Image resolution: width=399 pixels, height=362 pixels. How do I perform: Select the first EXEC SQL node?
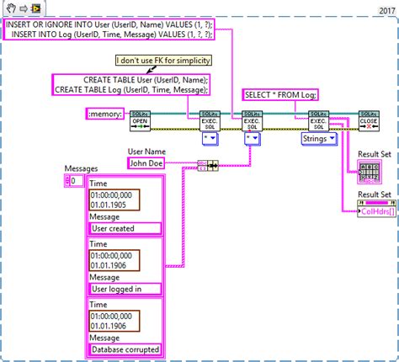[210, 121]
